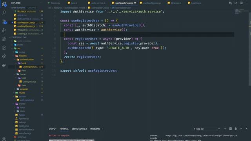
Task: Open the Source Control view
Action: (x=4, y=22)
